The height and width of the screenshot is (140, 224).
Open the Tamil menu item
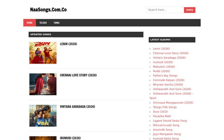click(x=57, y=23)
